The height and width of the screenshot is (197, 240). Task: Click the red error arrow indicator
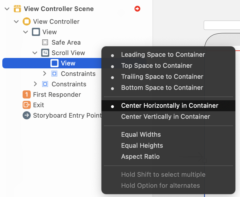coord(137,9)
